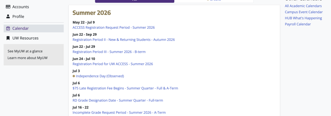Open Learn more about MyUW link
This screenshot has width=331, height=116.
coord(28,58)
